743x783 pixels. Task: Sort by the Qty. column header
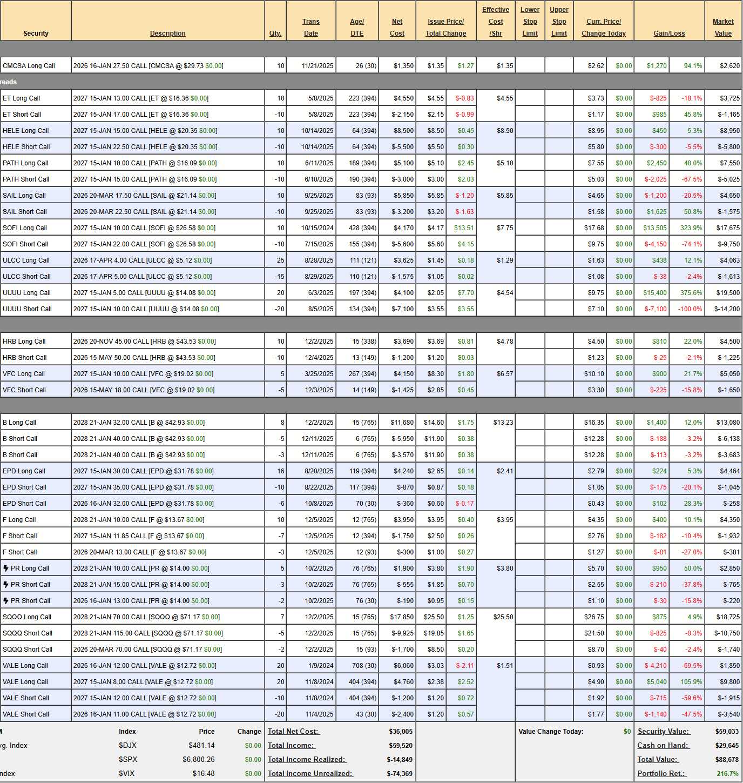click(275, 34)
